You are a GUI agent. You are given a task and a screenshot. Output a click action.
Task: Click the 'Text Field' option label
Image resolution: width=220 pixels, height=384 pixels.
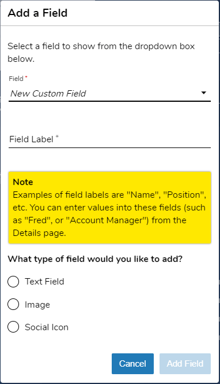click(44, 282)
